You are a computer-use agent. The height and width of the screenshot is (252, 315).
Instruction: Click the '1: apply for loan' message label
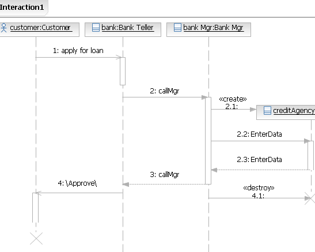point(78,51)
